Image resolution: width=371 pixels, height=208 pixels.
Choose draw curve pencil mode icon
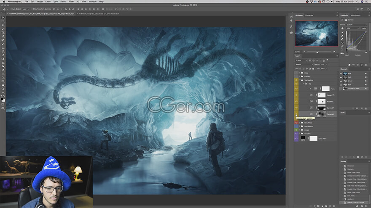tap(342, 46)
